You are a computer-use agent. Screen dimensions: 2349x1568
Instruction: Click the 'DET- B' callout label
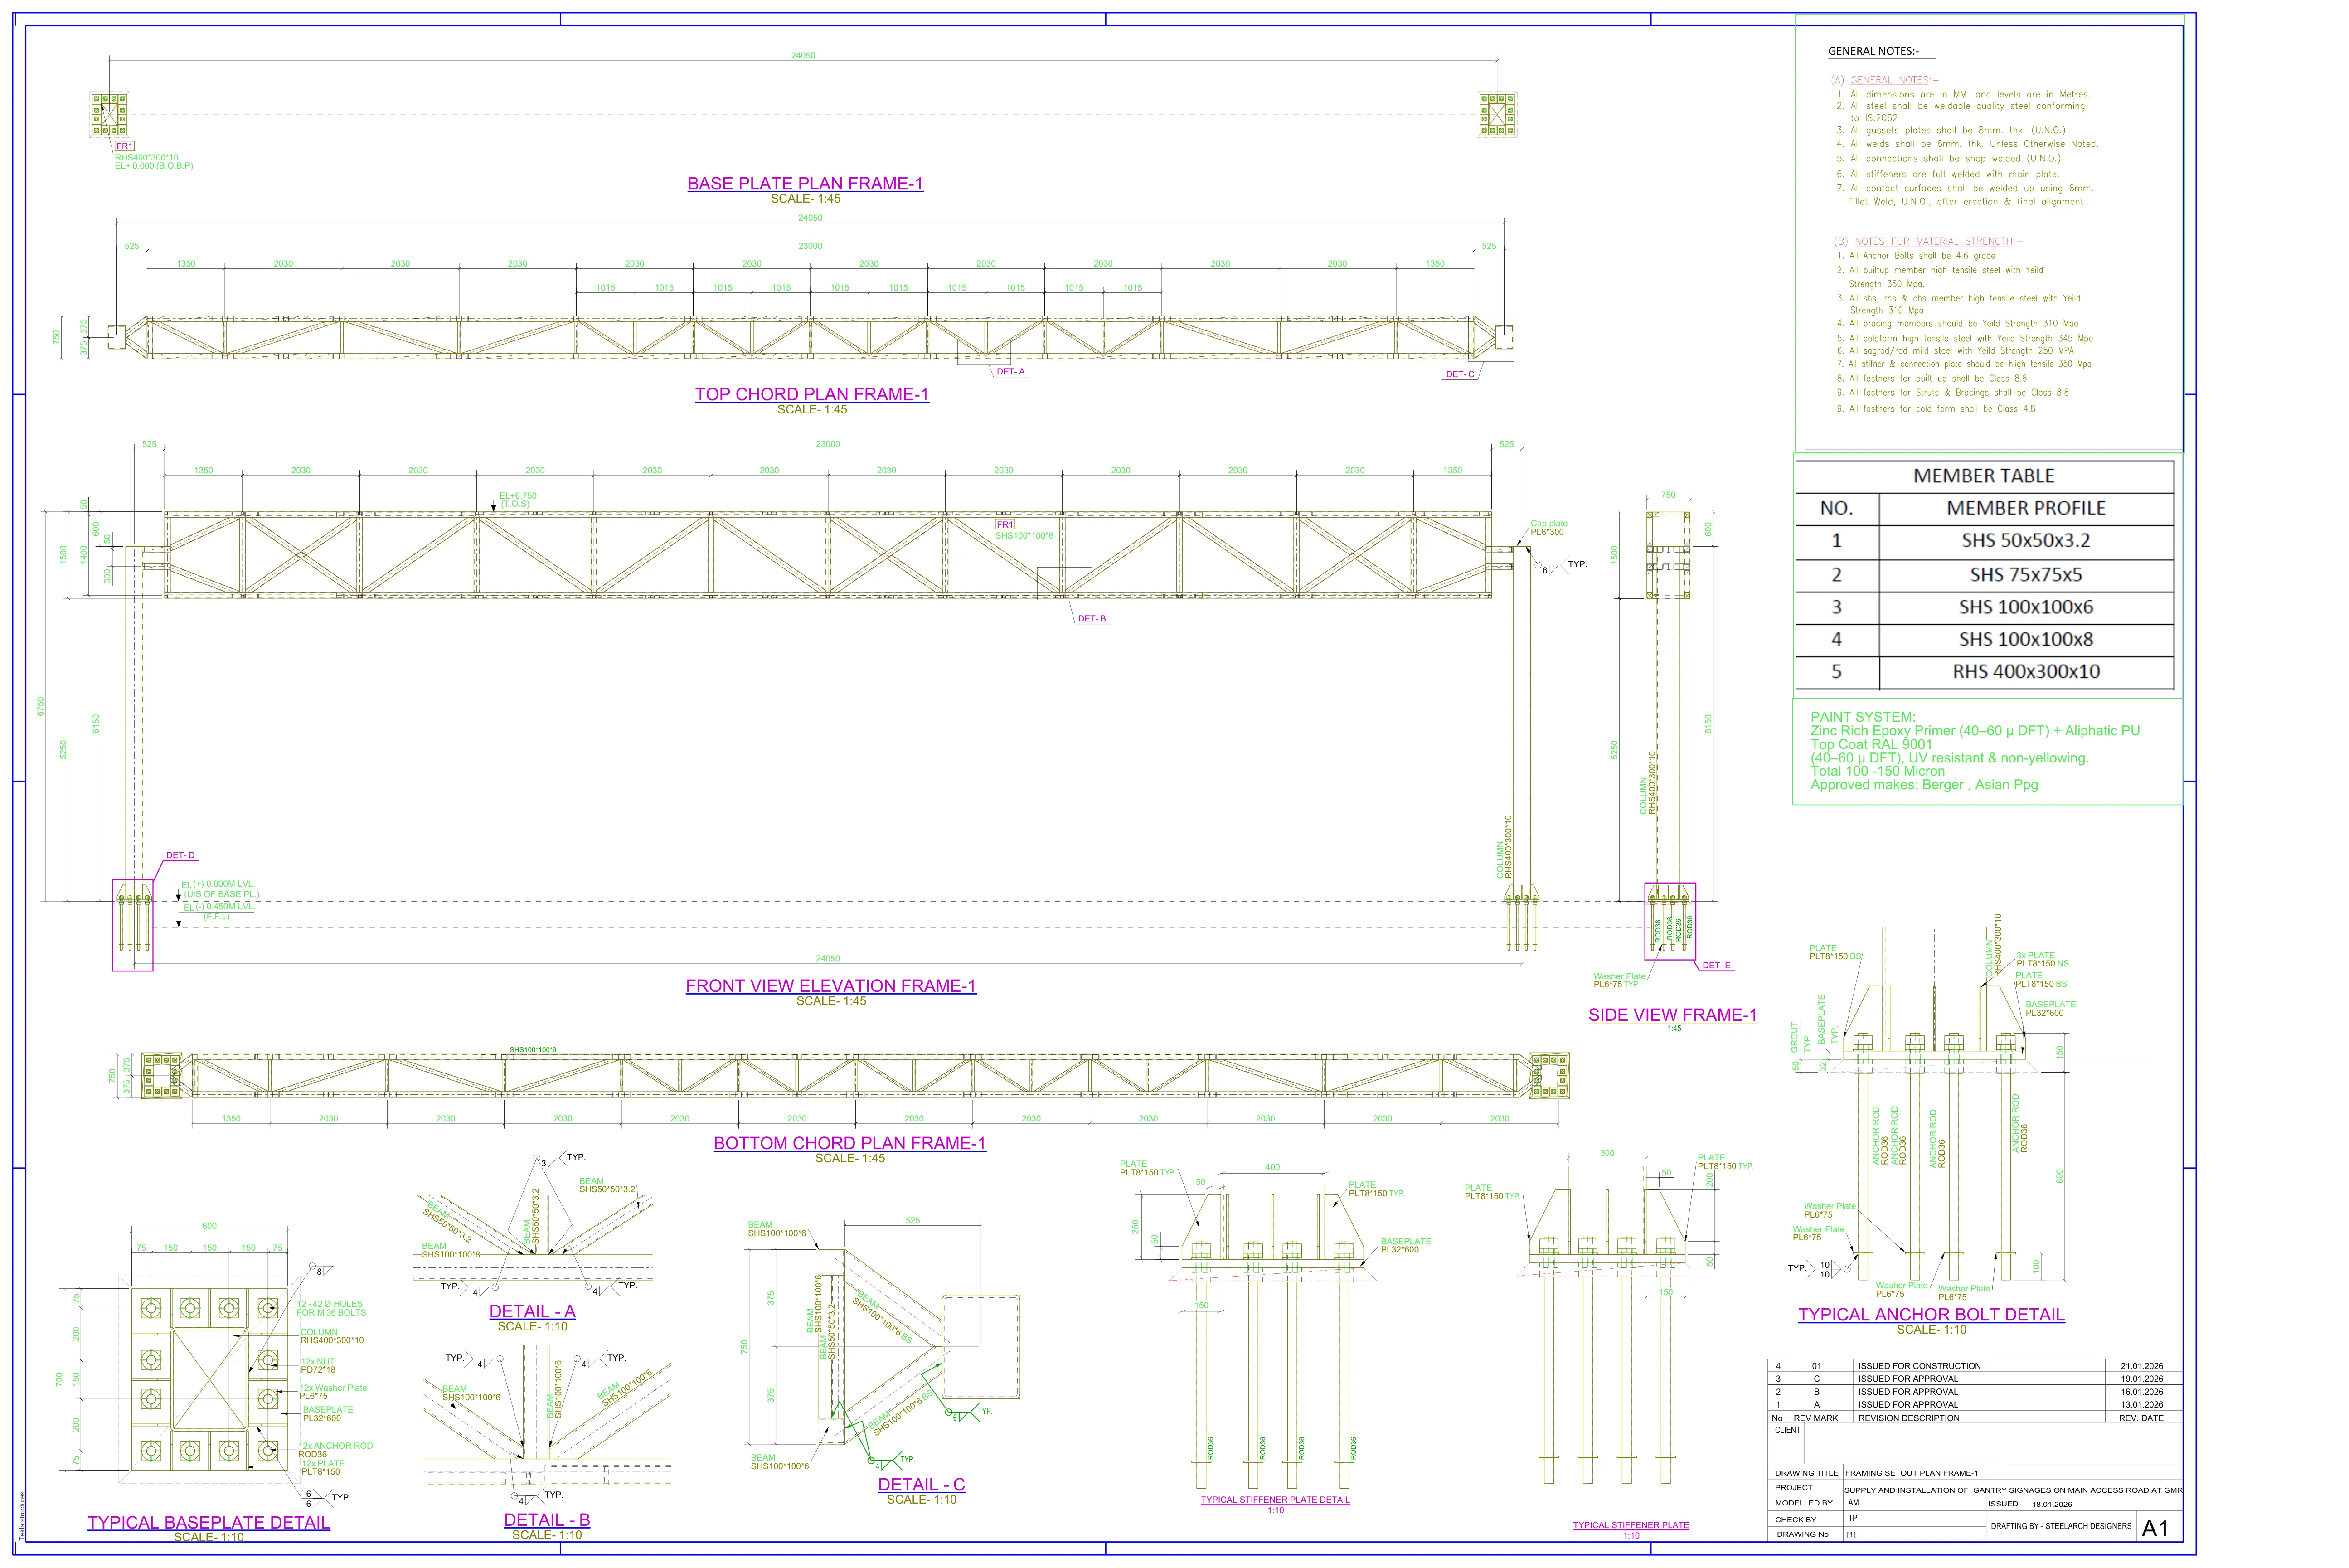point(1091,619)
